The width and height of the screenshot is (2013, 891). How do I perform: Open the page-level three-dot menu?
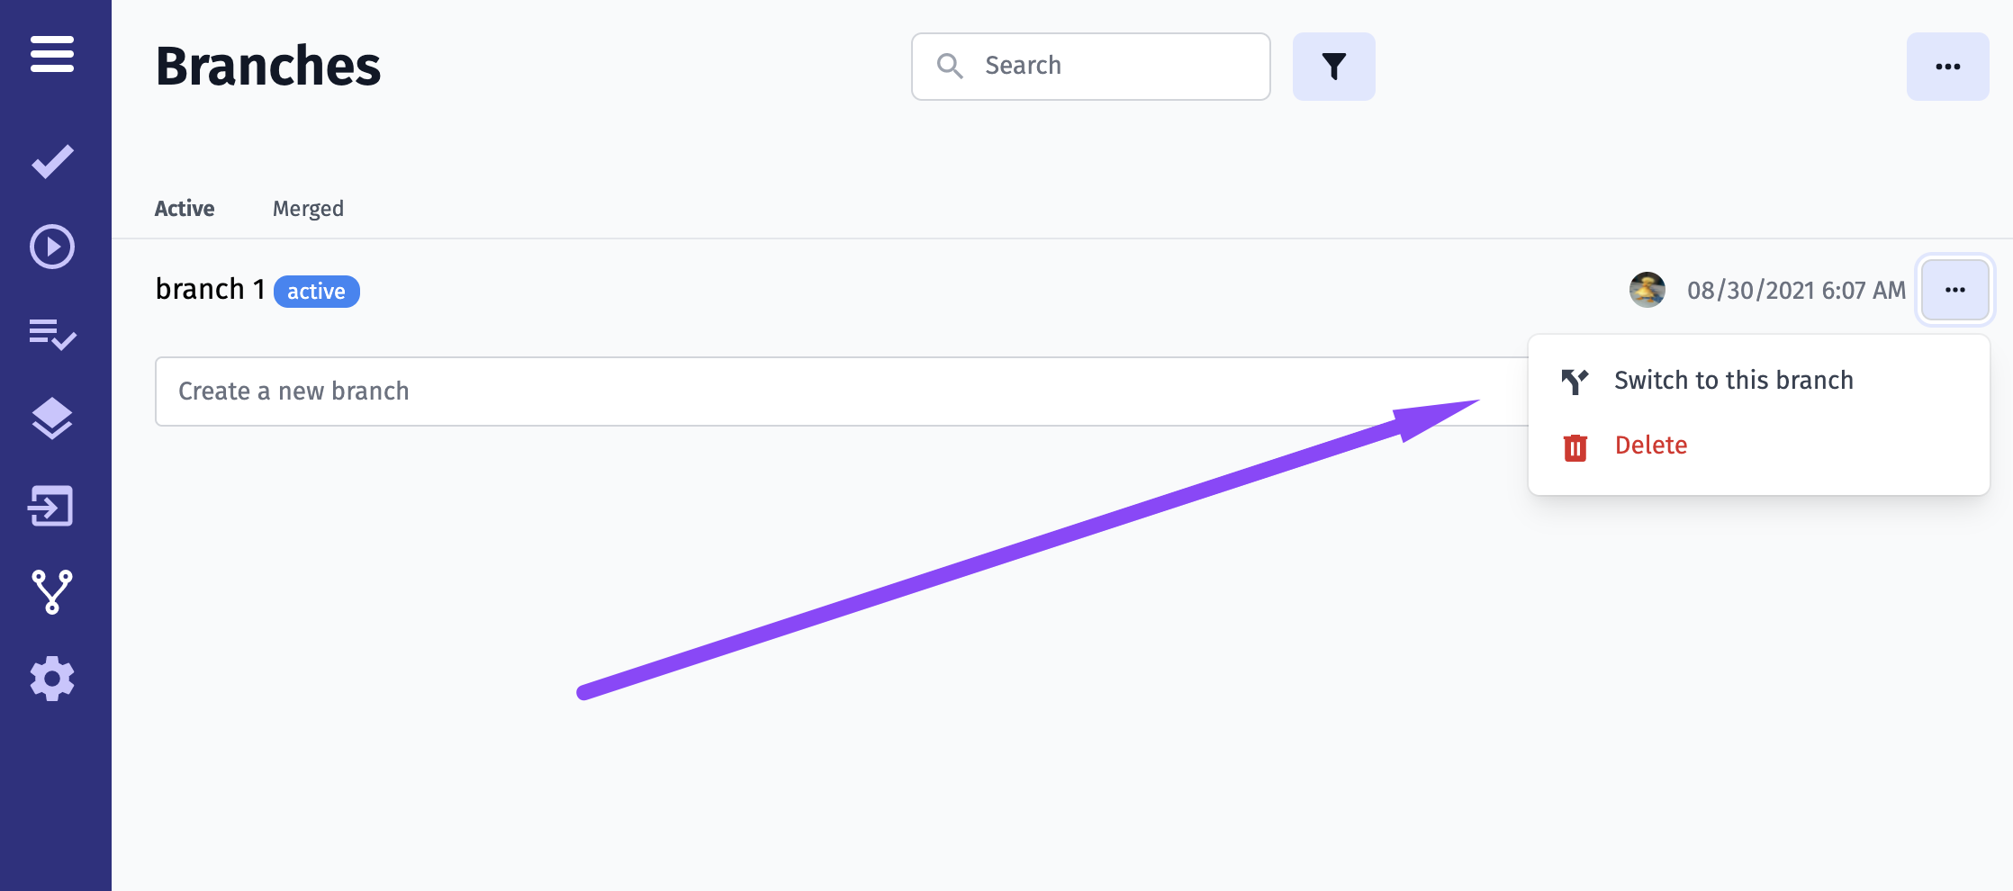pyautogui.click(x=1947, y=67)
